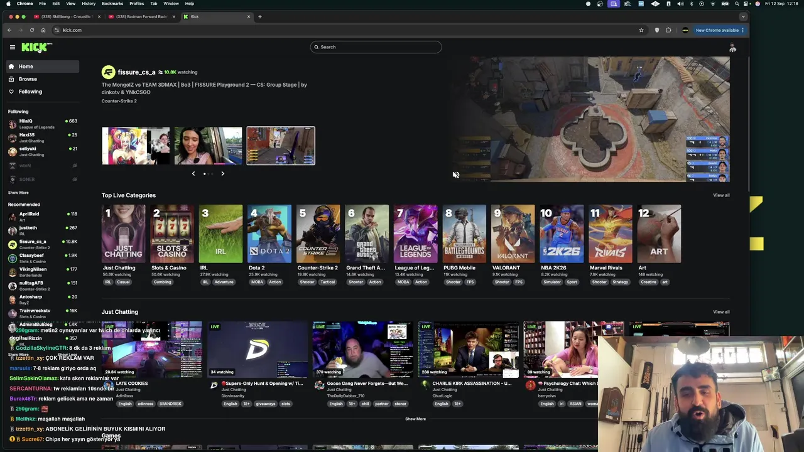Open the Dota 2 category card
Image resolution: width=804 pixels, height=452 pixels.
269,234
